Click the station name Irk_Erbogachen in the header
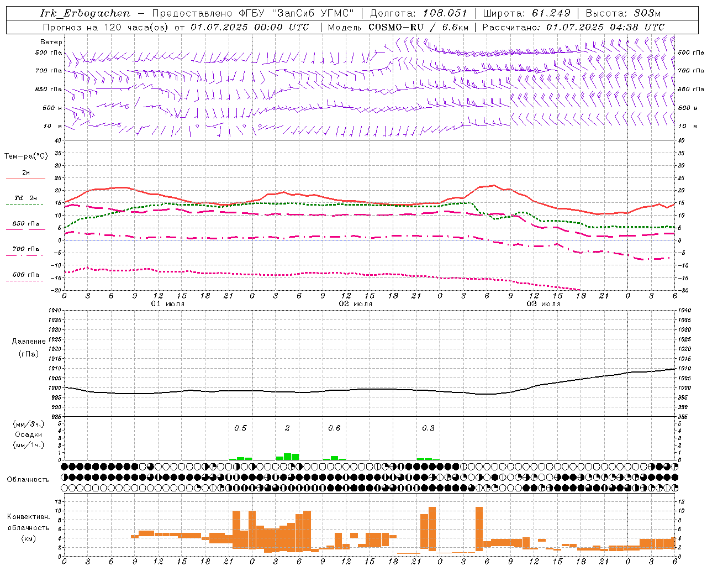Viewport: 707px width, 566px height. (86, 13)
